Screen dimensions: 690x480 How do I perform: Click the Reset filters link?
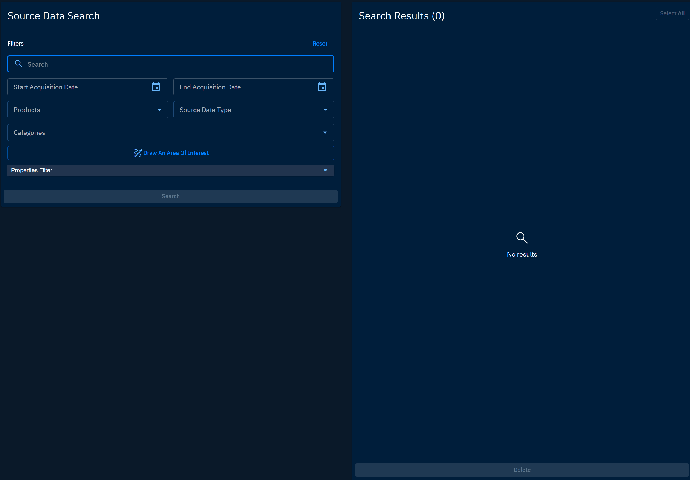(x=320, y=44)
